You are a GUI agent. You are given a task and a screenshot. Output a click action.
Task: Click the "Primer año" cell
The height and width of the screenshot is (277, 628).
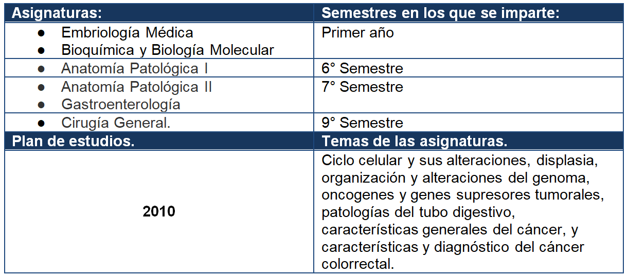358,33
